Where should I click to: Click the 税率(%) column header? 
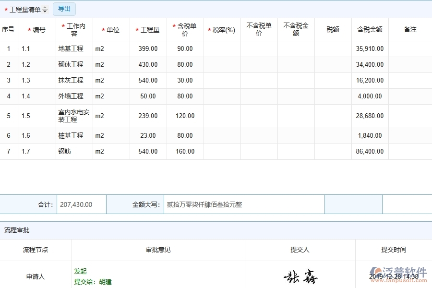click(223, 29)
